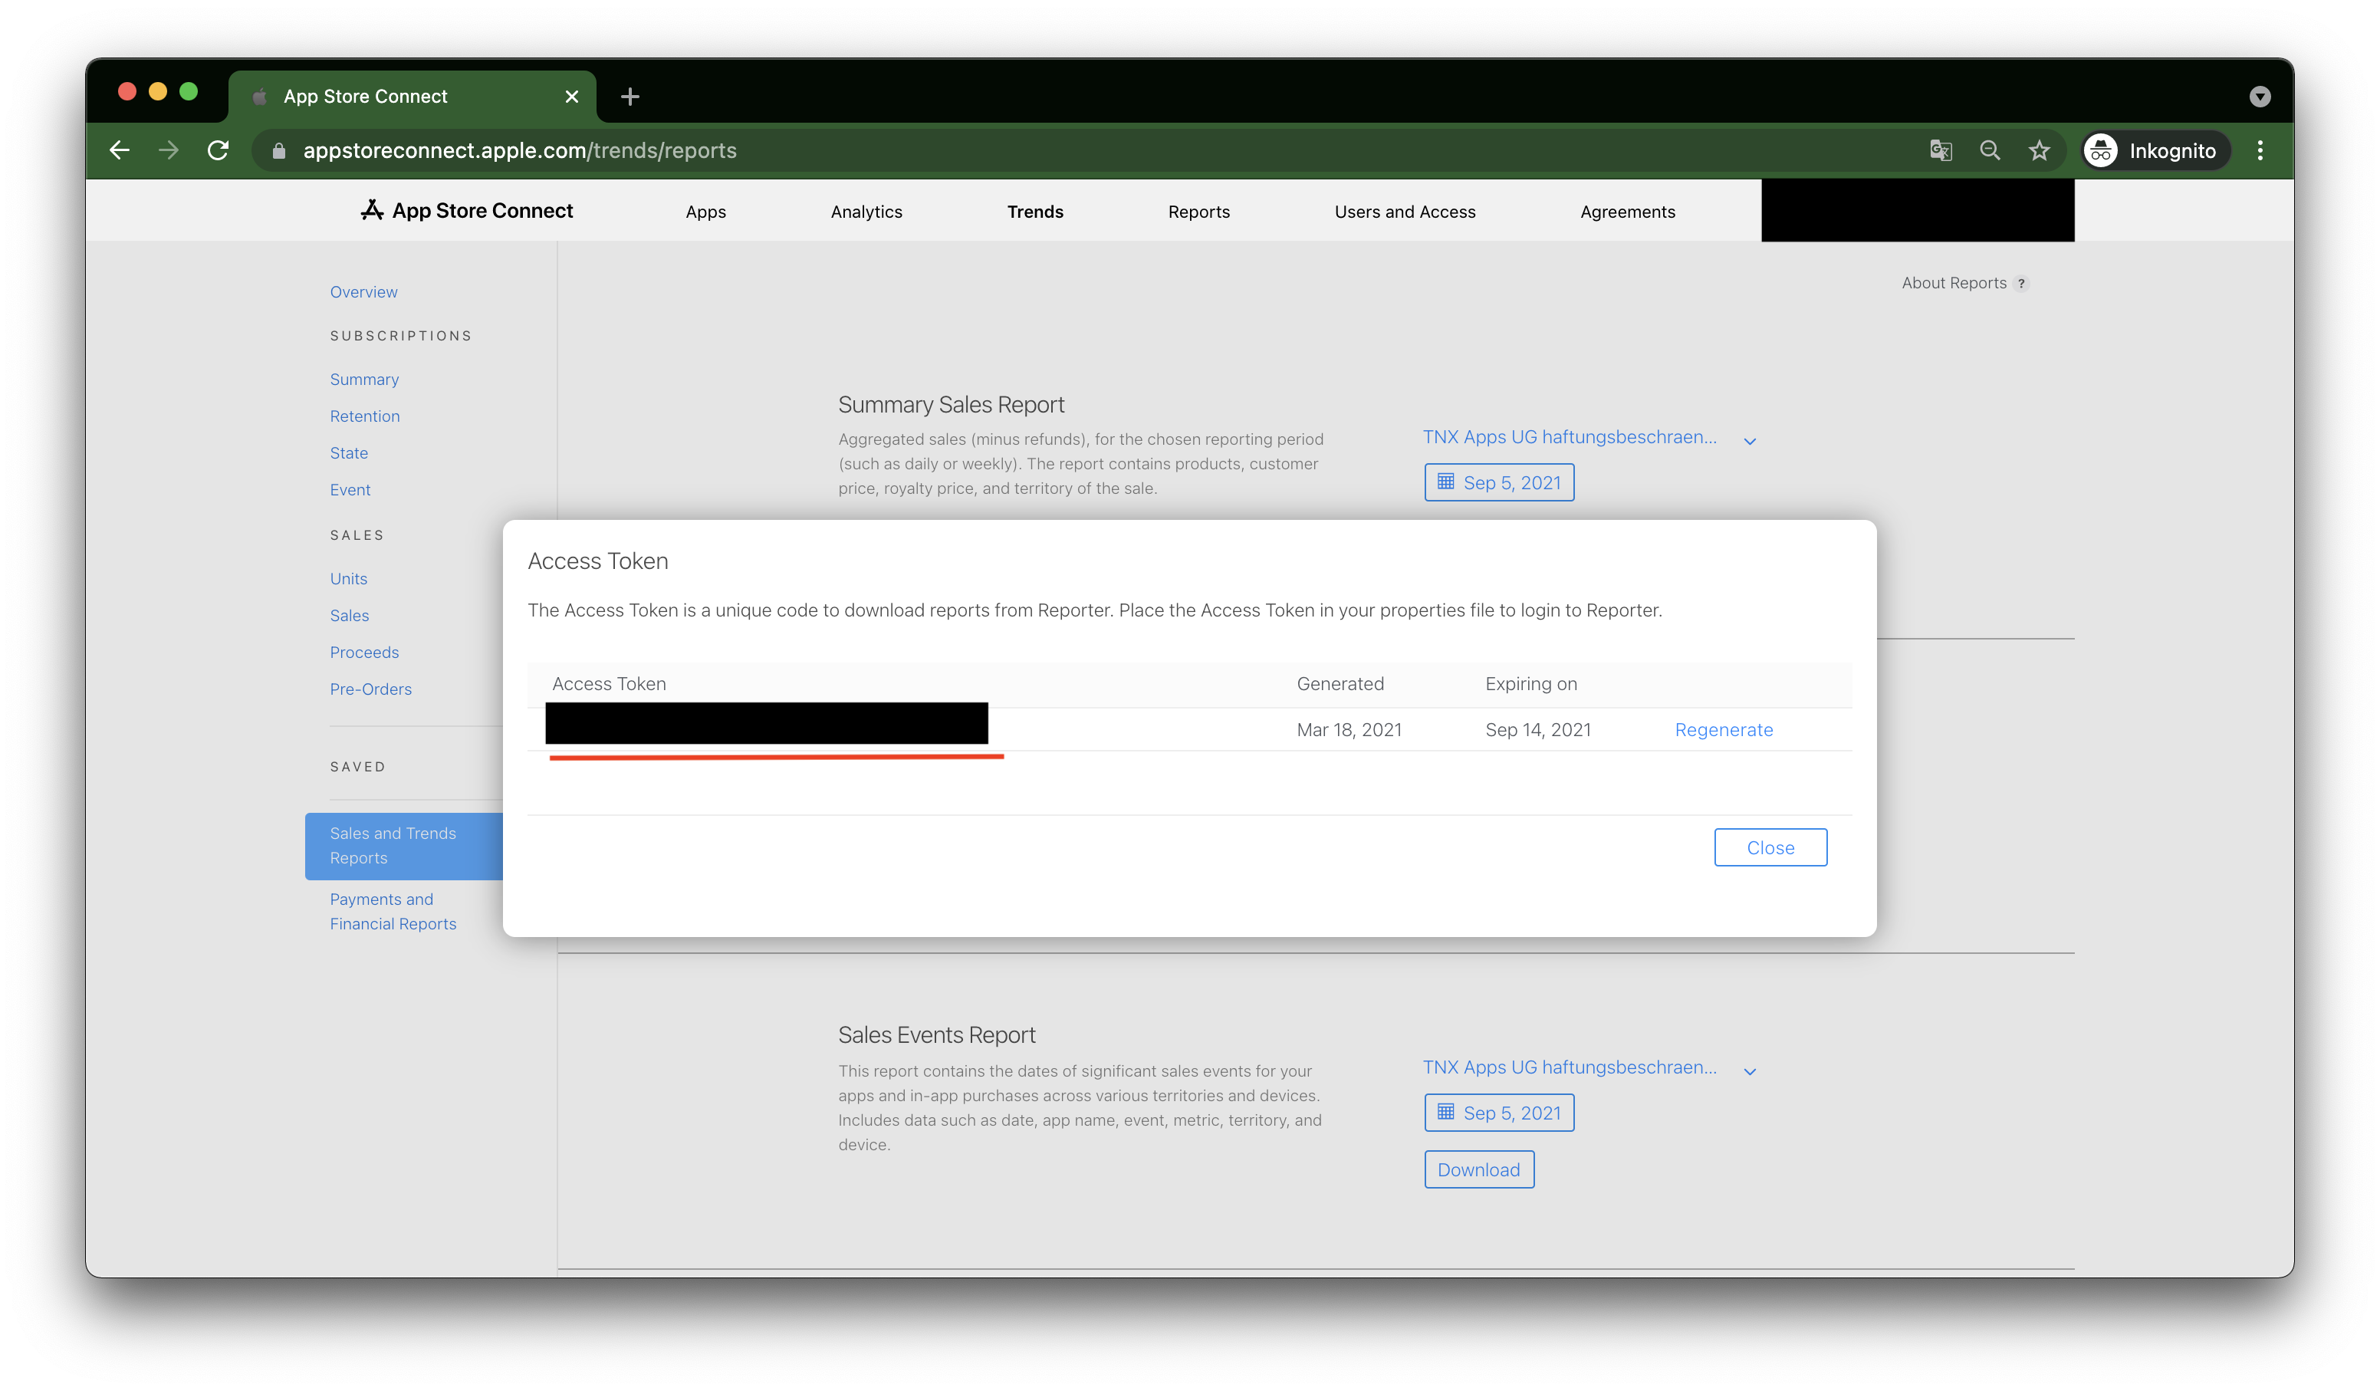The image size is (2380, 1391).
Task: Click the Generated column header
Action: (x=1340, y=684)
